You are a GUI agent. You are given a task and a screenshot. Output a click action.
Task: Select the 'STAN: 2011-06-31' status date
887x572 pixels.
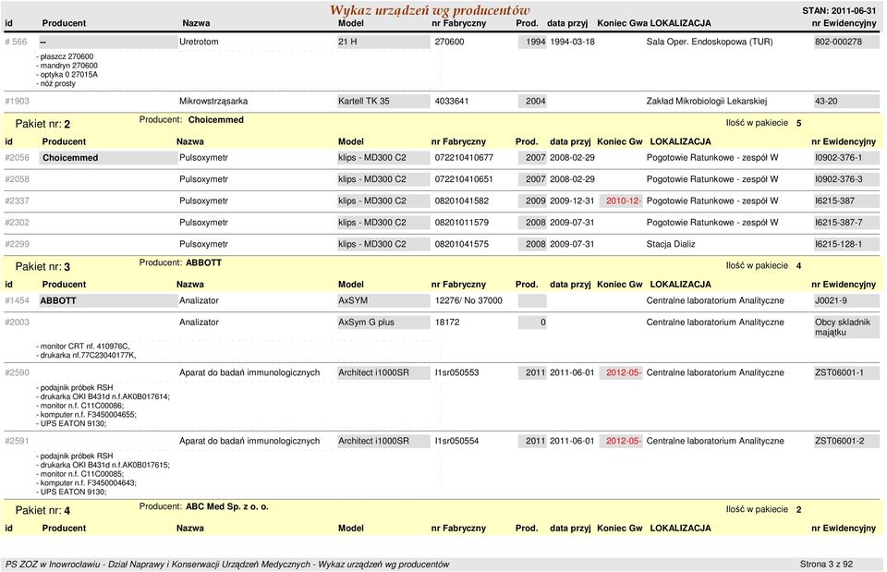click(839, 11)
